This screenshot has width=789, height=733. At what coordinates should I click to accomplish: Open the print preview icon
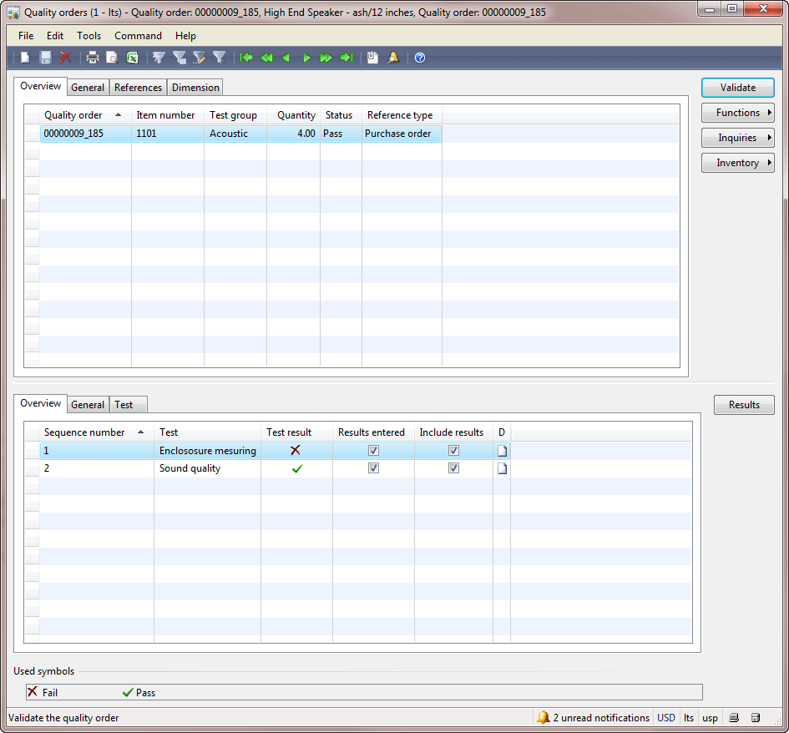[x=113, y=57]
